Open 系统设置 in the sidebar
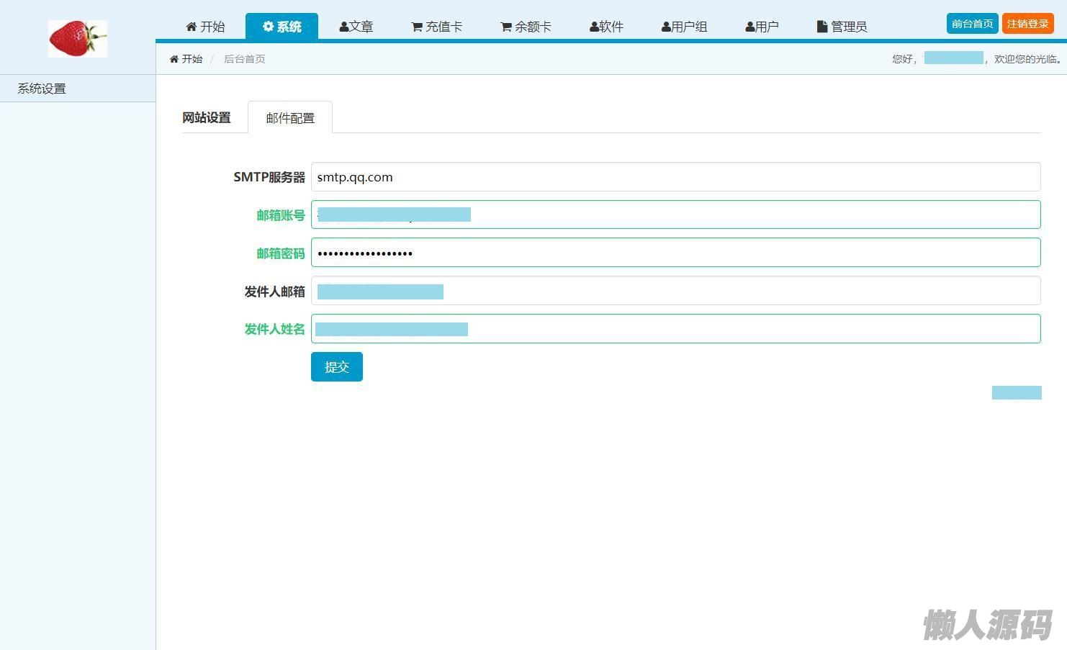 (42, 89)
